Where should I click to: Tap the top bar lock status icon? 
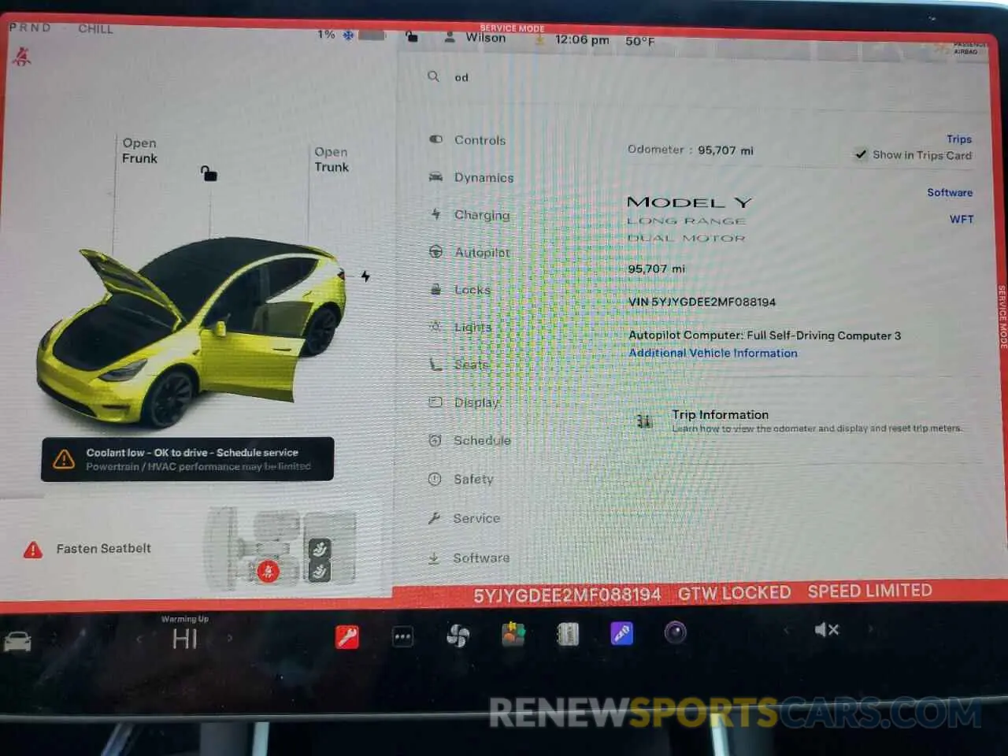pos(411,36)
